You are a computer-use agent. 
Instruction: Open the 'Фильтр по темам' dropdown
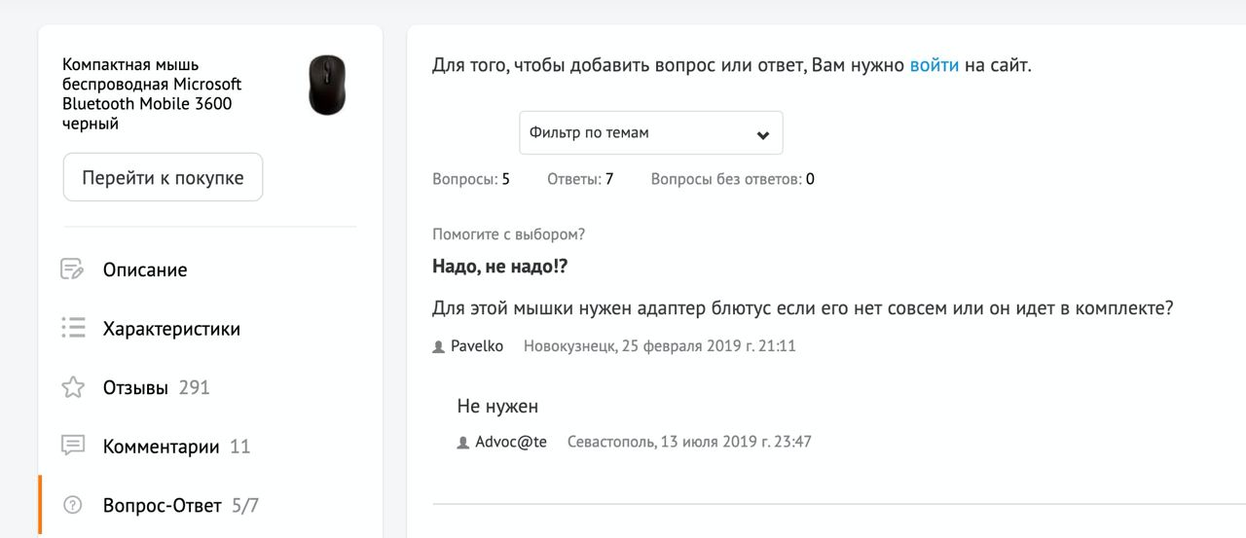coord(650,132)
